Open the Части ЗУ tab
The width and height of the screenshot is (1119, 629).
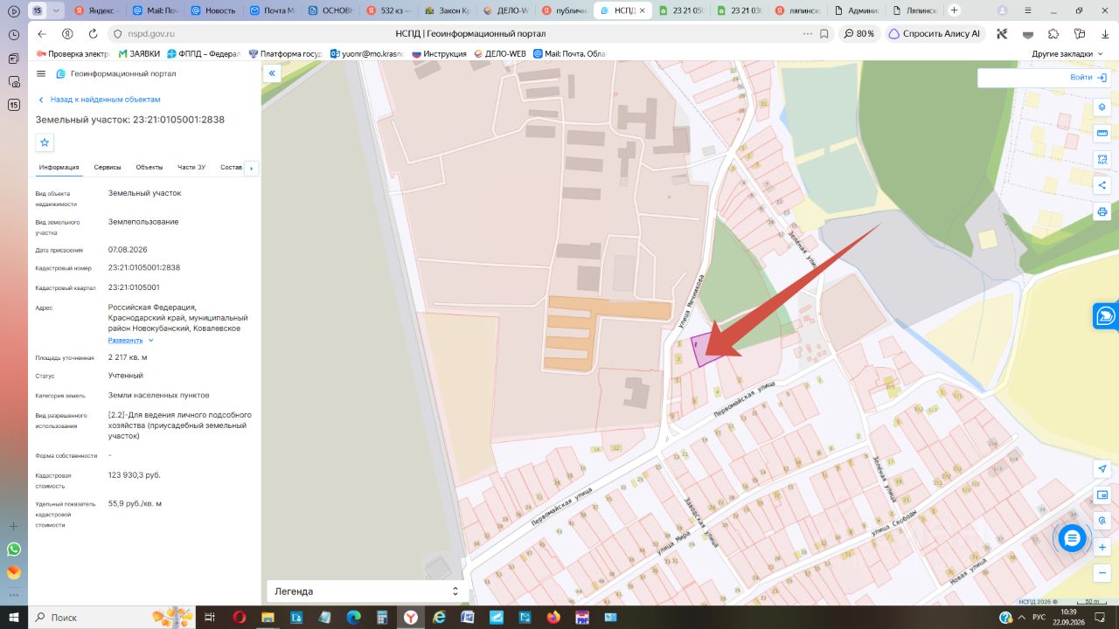pos(191,167)
